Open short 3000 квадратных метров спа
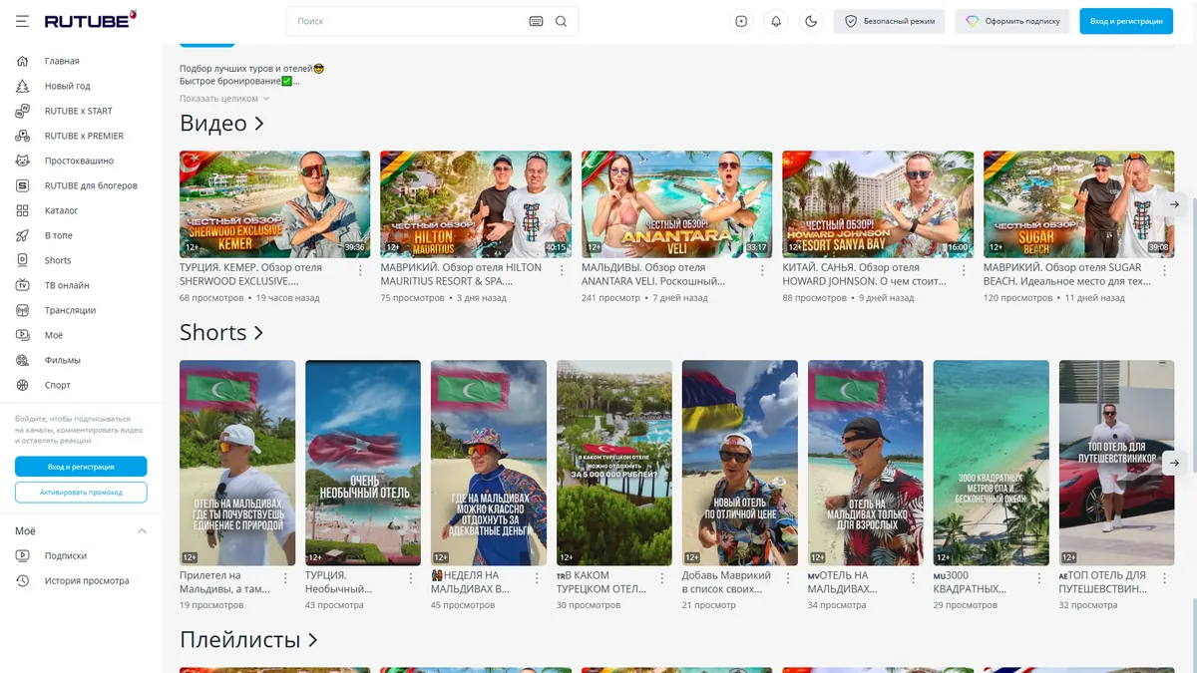 click(992, 463)
